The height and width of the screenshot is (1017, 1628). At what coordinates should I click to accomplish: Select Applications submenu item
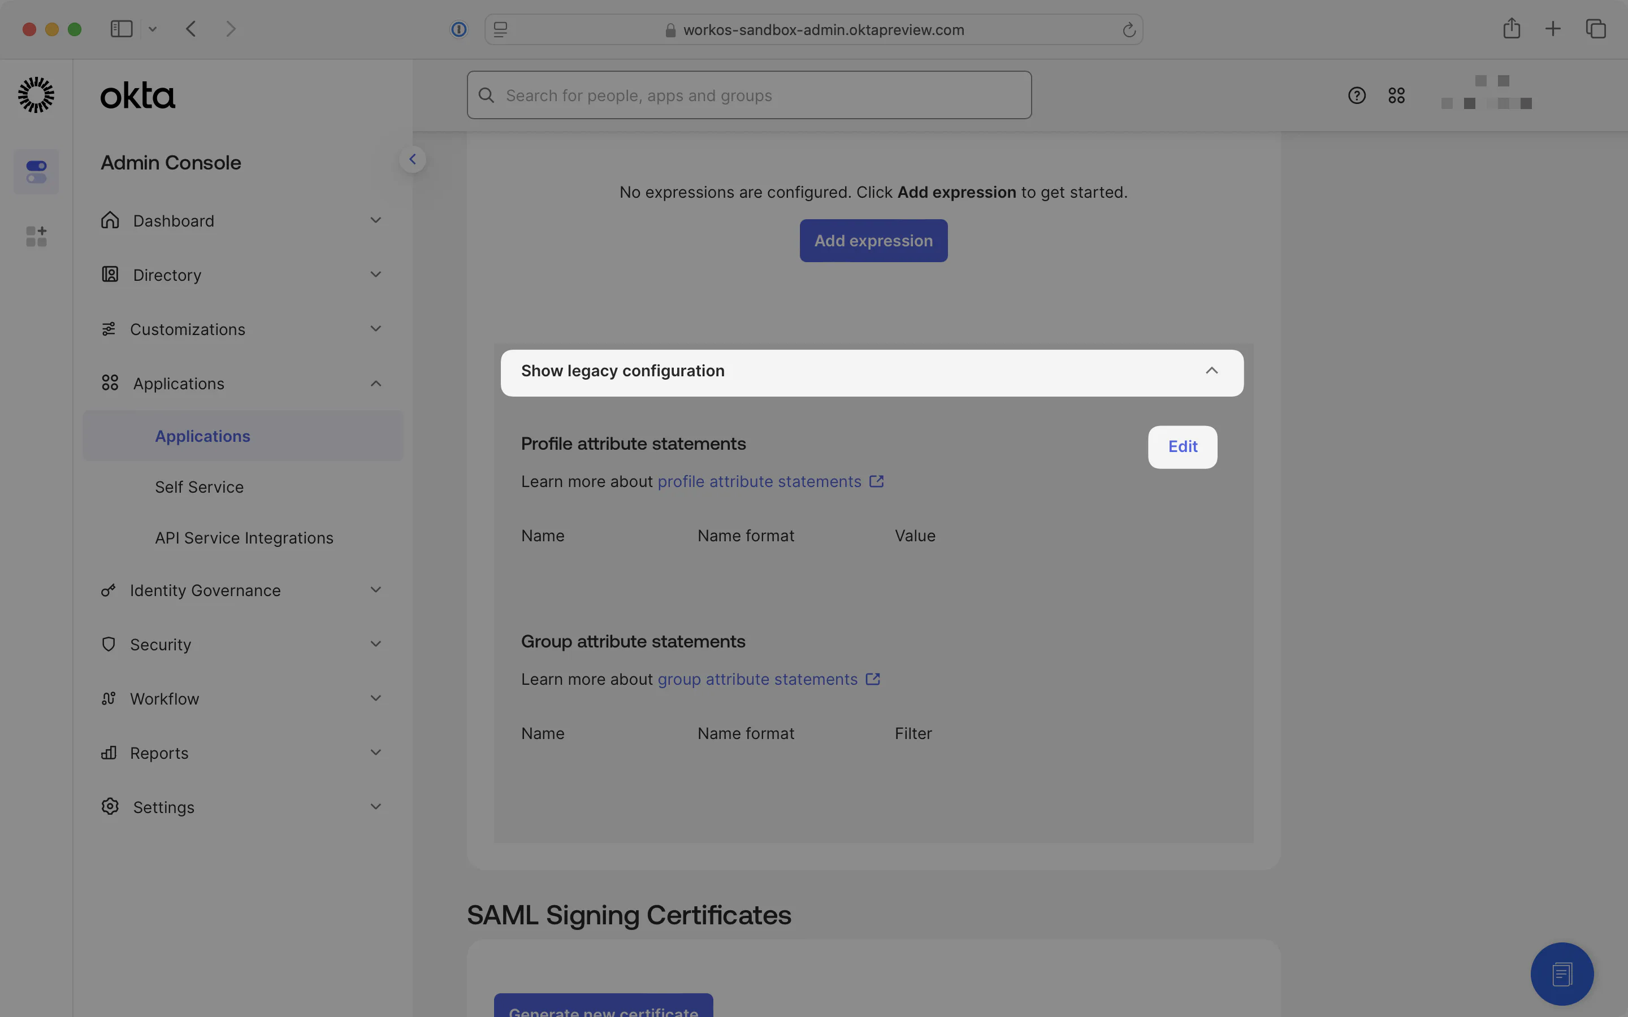(243, 436)
